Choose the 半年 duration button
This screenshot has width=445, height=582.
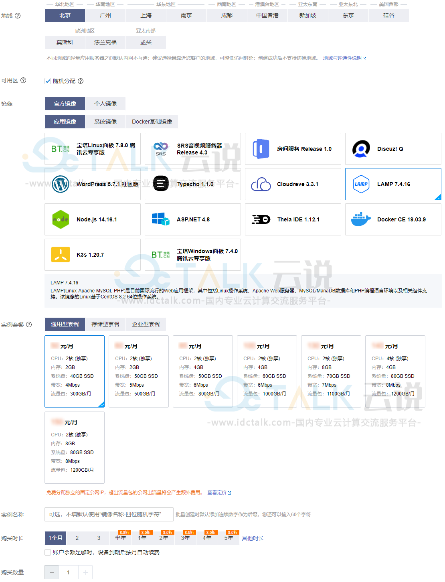[120, 538]
